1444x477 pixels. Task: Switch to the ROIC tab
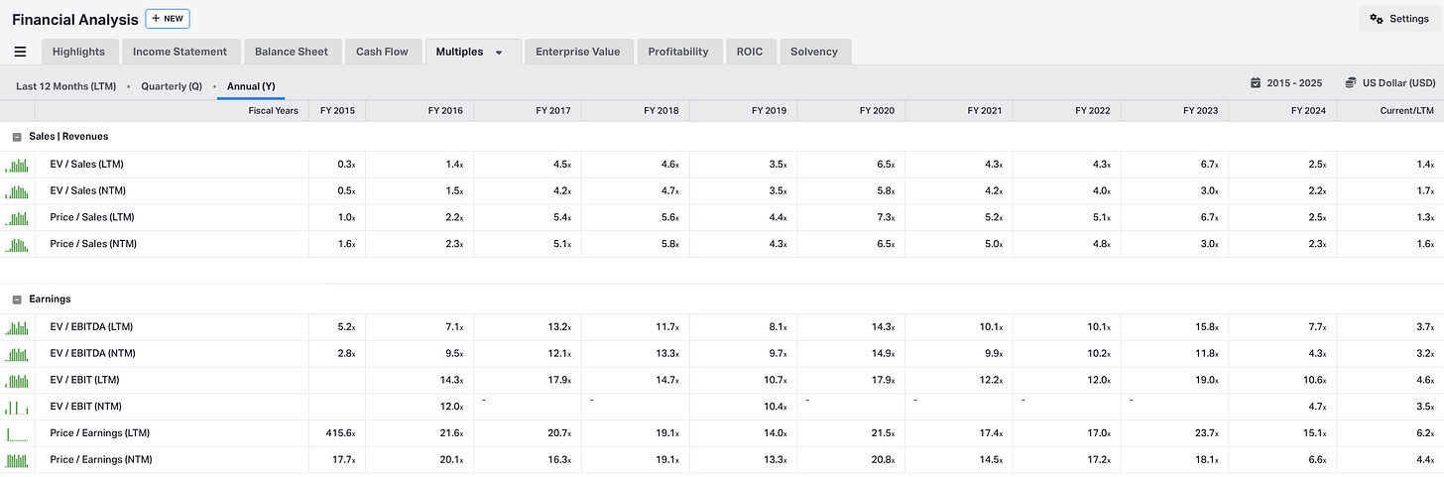click(750, 52)
